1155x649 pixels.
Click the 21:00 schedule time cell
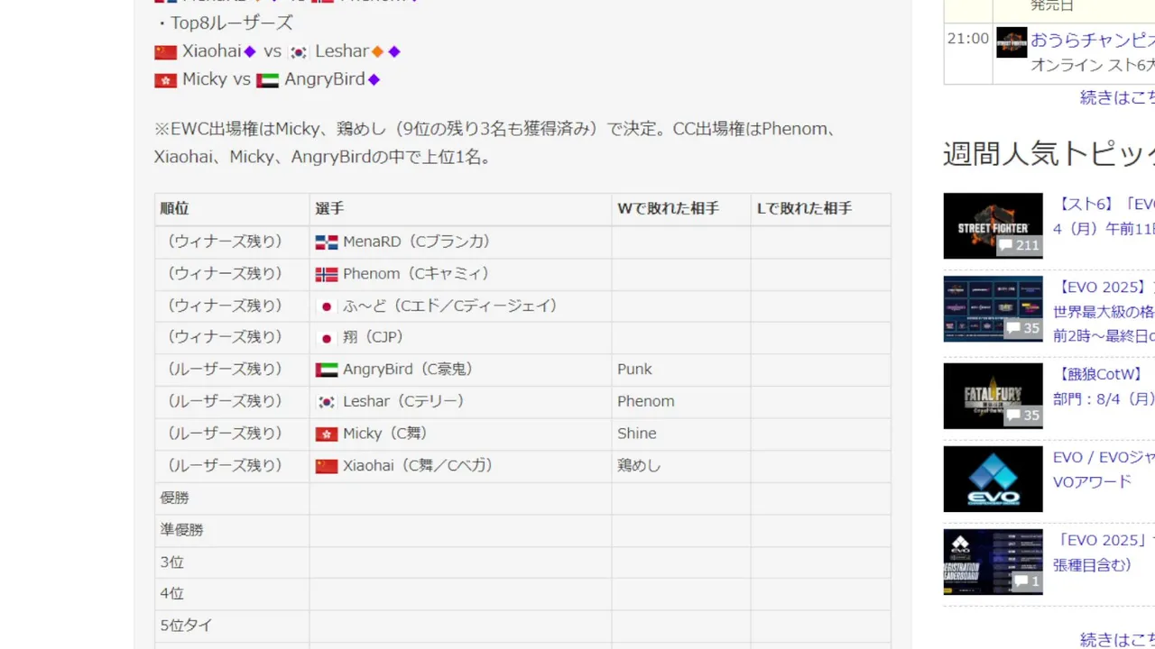click(x=968, y=53)
